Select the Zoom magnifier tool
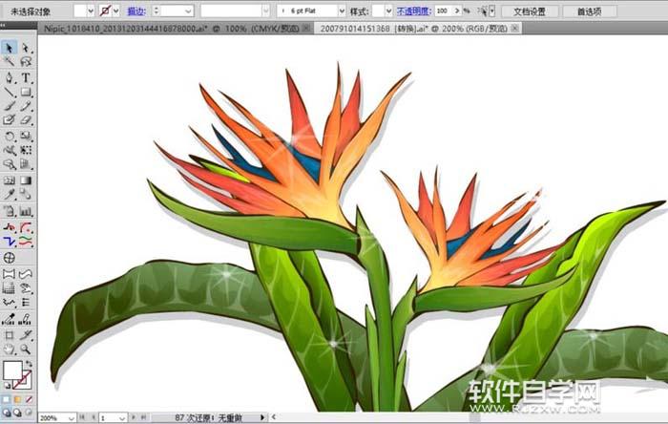 pyautogui.click(x=26, y=350)
